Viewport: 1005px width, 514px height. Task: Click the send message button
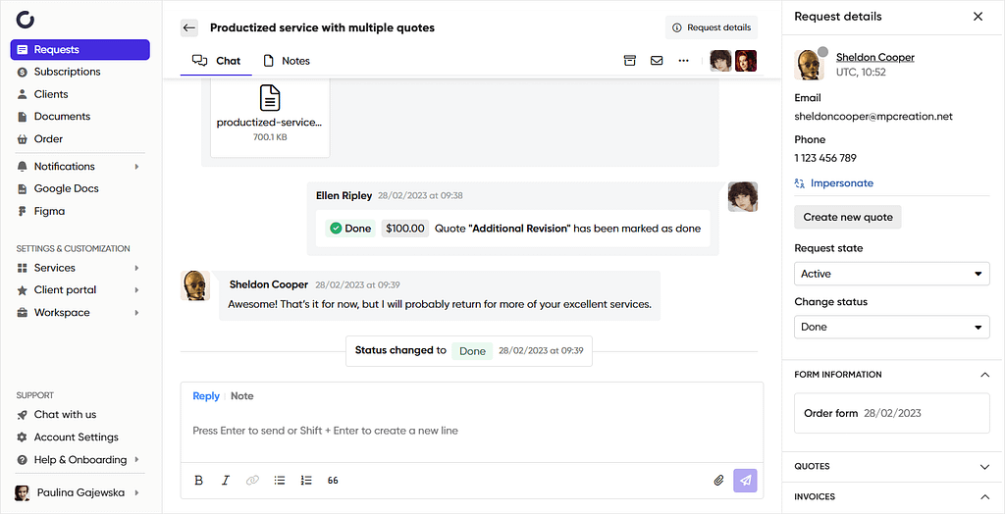pos(745,481)
